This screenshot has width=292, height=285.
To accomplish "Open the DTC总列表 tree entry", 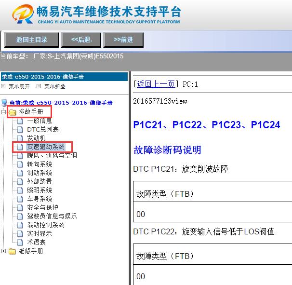I will tap(43, 130).
